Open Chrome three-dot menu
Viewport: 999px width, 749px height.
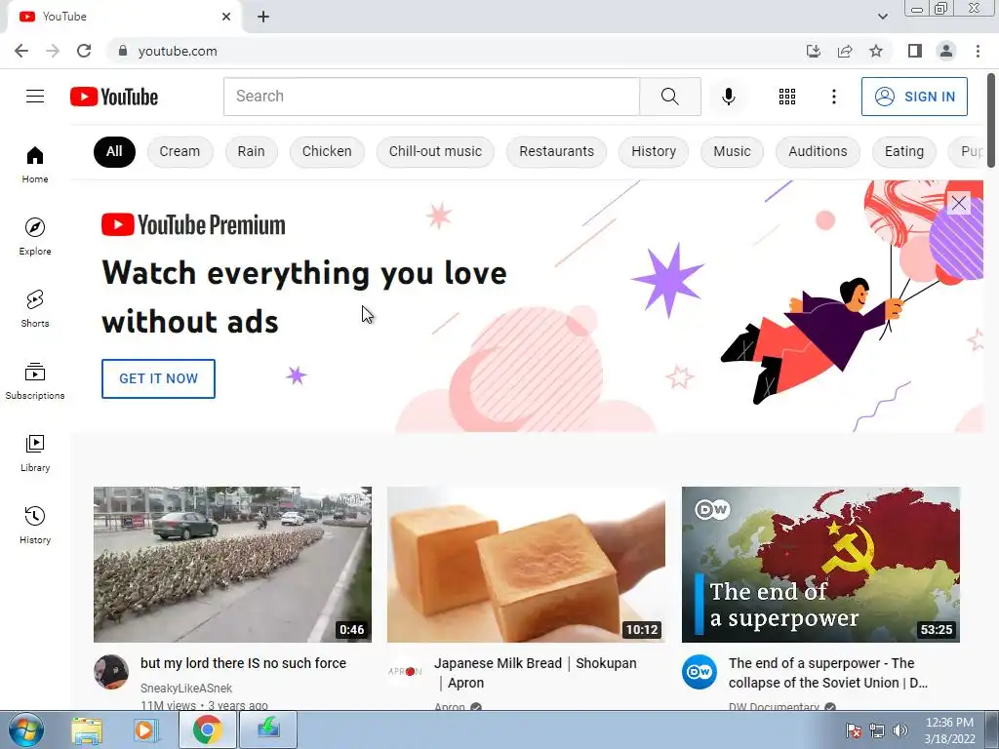(978, 51)
